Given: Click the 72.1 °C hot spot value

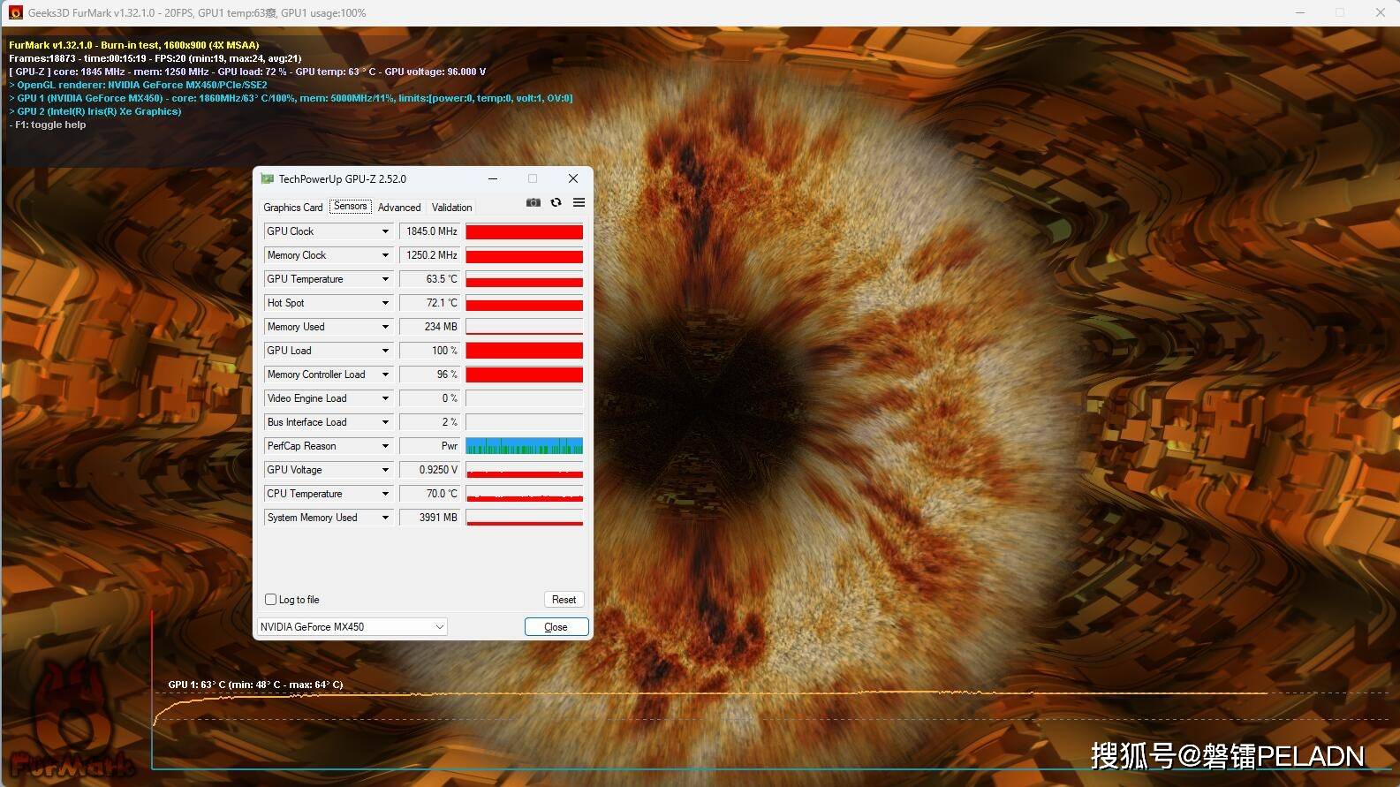Looking at the screenshot, I should 430,303.
